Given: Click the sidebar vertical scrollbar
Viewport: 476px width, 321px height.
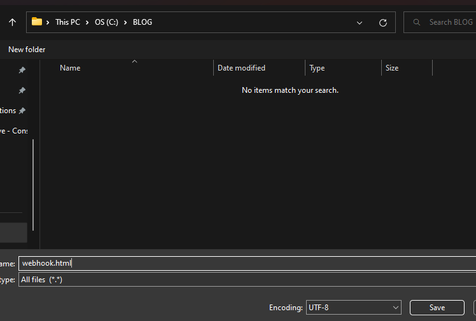Looking at the screenshot, I should 33,184.
